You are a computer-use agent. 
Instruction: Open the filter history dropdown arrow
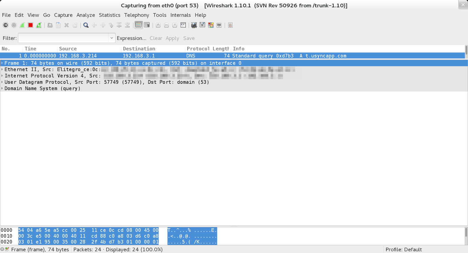112,38
